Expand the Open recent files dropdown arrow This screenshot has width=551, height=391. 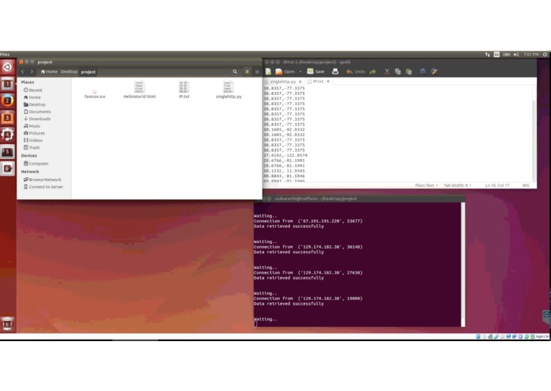click(300, 71)
